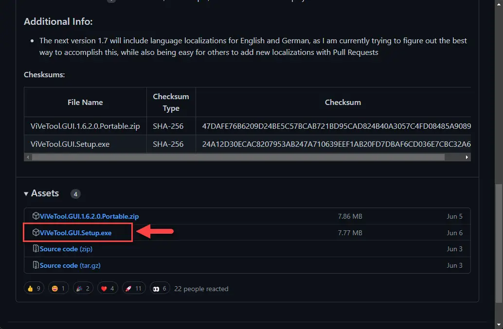Add a rocket reaction
The width and height of the screenshot is (503, 329).
(134, 288)
